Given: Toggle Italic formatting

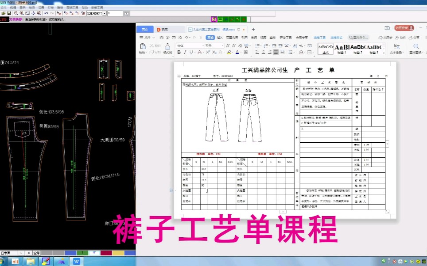Looking at the screenshot, I should click(185, 52).
